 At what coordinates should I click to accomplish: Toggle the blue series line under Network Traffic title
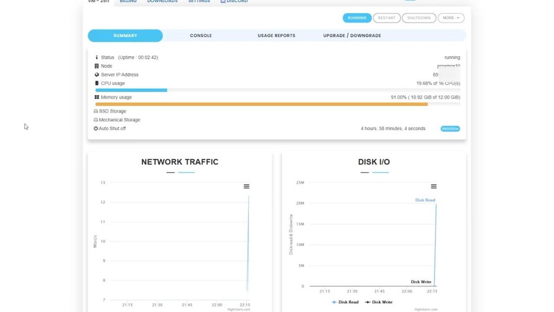coord(186,173)
